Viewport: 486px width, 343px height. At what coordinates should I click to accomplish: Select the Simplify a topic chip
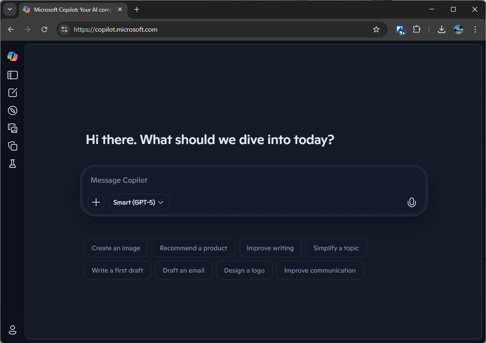336,248
